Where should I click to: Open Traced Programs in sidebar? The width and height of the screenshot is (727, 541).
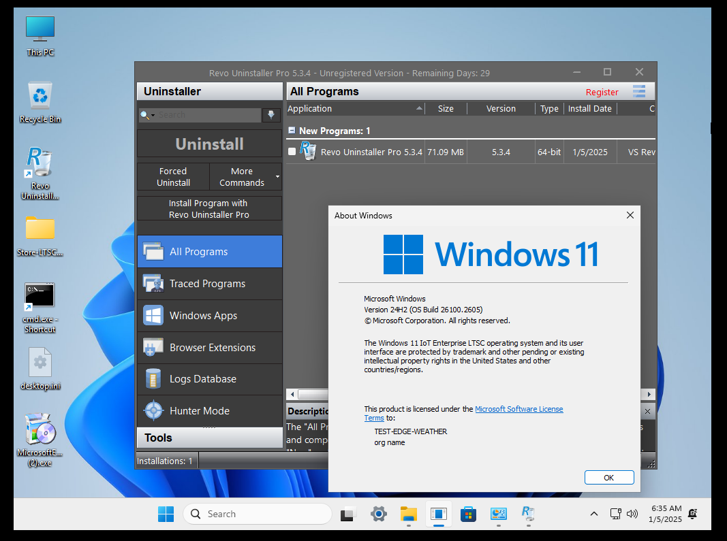(210, 284)
